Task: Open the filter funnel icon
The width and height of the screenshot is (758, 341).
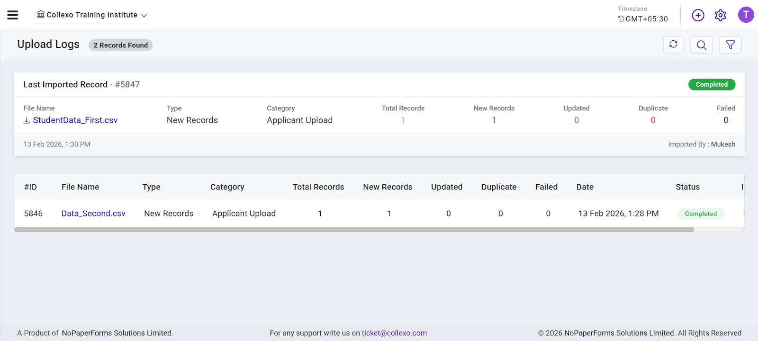Action: click(x=730, y=45)
